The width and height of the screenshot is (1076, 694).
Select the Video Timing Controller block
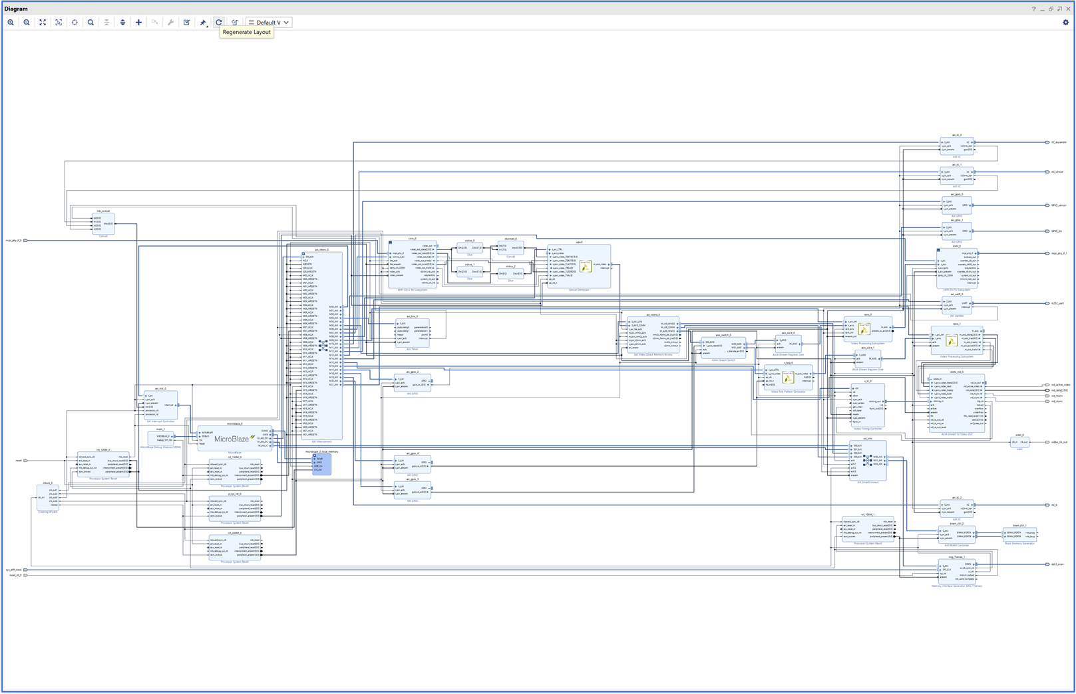868,405
